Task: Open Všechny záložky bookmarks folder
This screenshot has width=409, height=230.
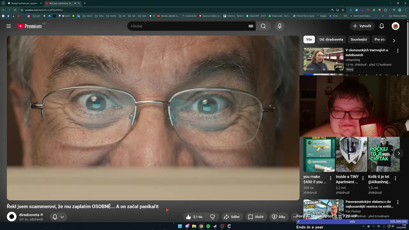Action: (398, 16)
